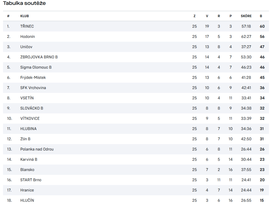
Task: Open the Sigma Olomouc B club page
Action: point(36,67)
